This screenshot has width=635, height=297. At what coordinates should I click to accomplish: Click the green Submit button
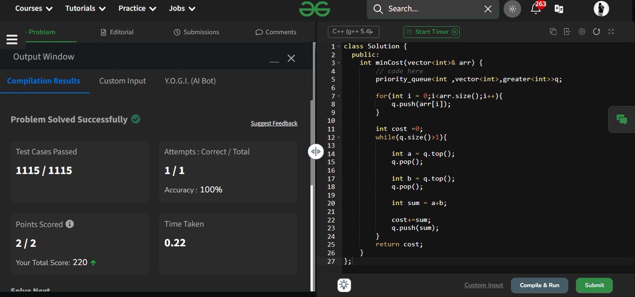(594, 285)
